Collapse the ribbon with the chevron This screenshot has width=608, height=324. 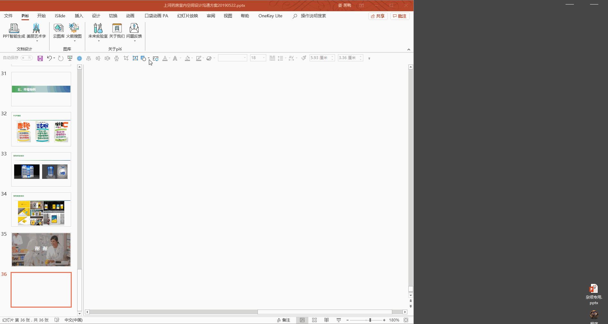coord(409,49)
